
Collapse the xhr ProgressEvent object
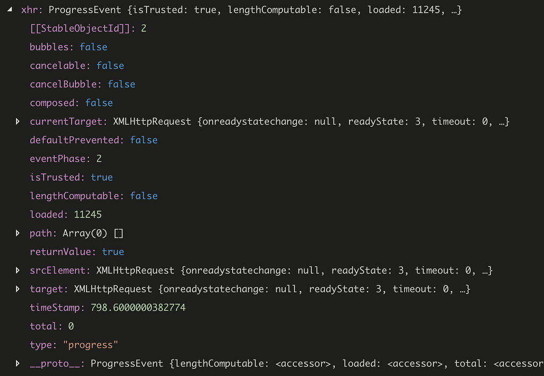[10, 10]
